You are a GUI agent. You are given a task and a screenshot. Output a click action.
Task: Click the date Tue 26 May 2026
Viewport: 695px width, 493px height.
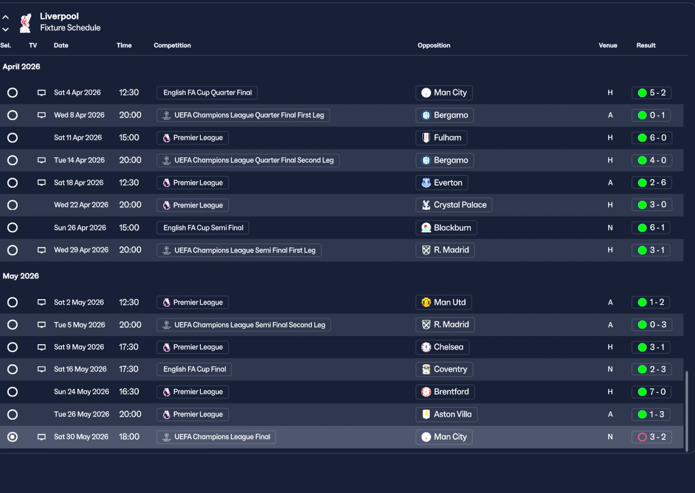(81, 414)
